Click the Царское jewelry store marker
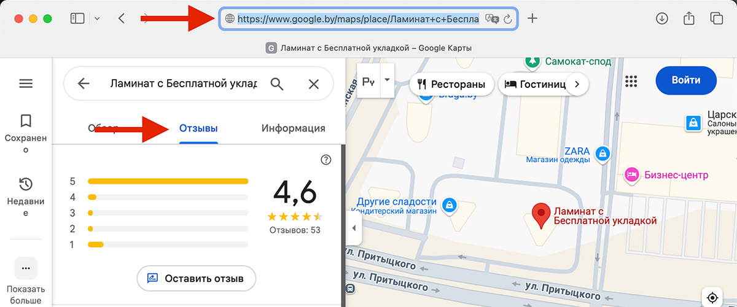This screenshot has height=307, width=737. click(693, 123)
